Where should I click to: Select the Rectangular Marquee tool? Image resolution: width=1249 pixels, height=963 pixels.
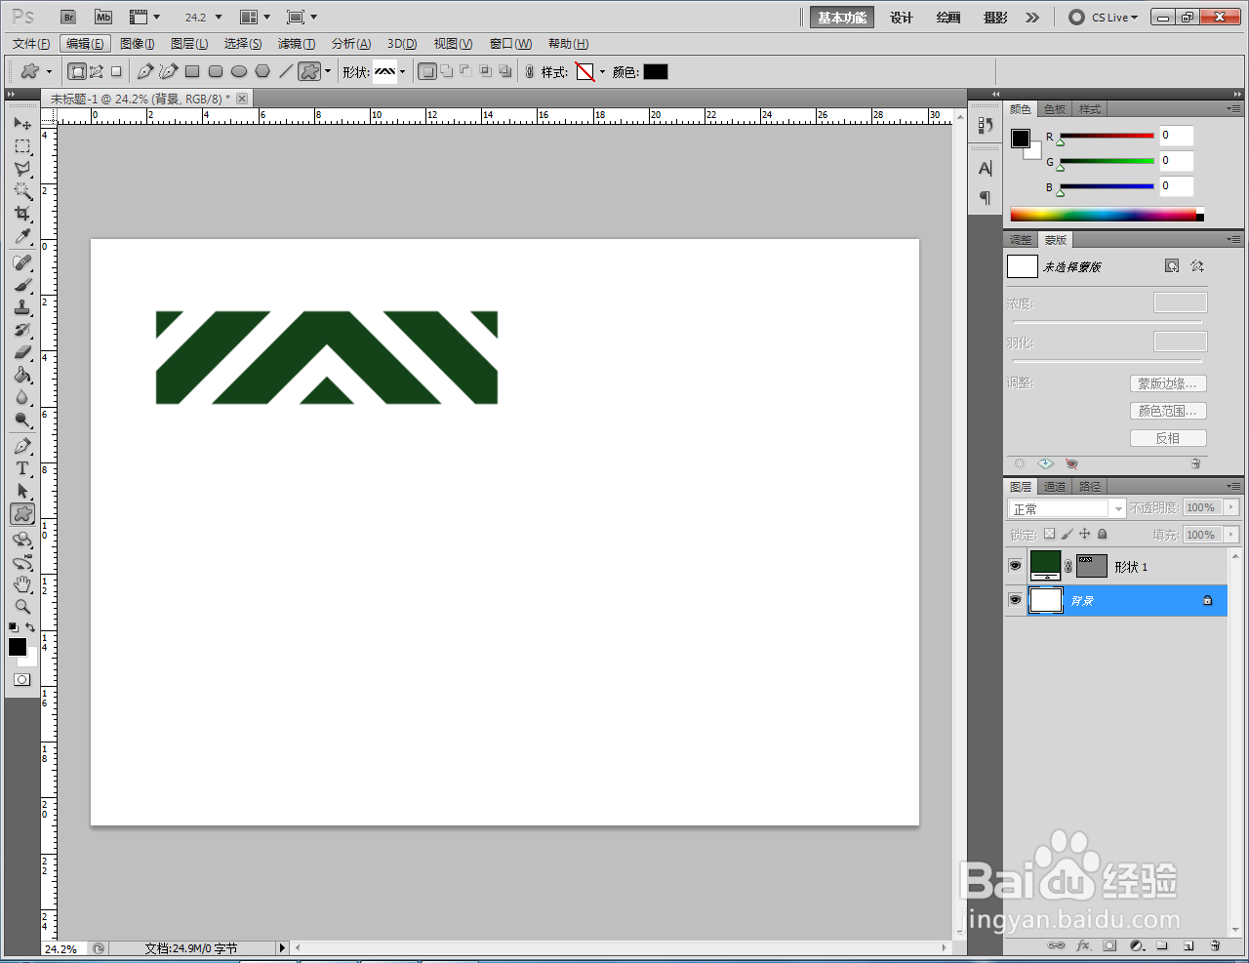point(22,146)
